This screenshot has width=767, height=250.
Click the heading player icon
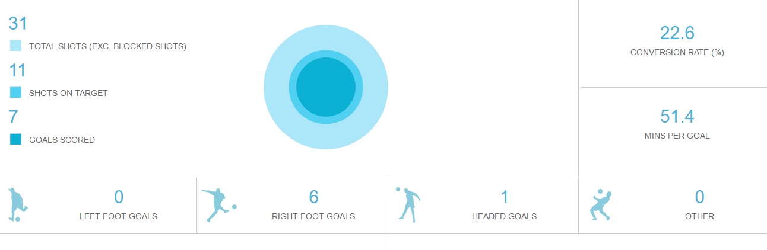[x=408, y=204]
